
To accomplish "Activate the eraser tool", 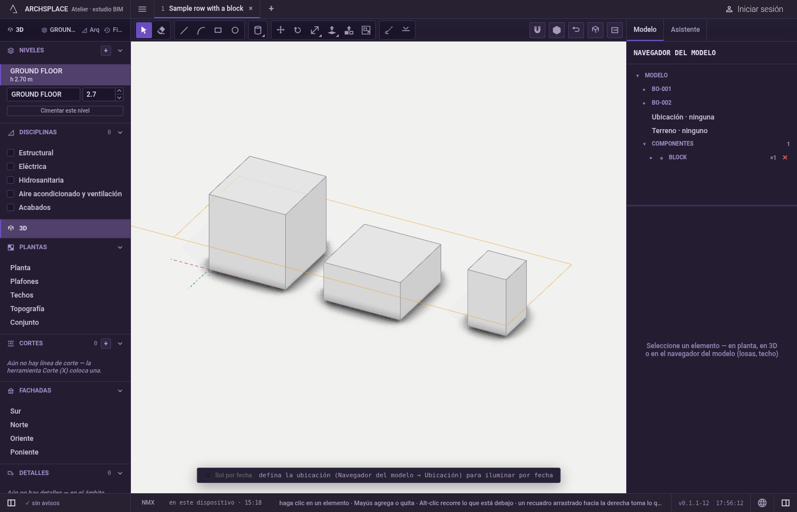I will (x=161, y=30).
